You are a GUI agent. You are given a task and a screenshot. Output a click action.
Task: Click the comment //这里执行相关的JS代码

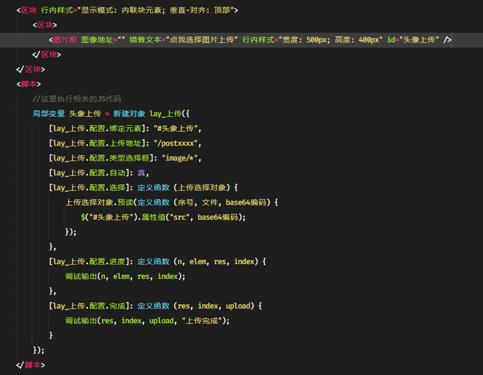pyautogui.click(x=77, y=99)
